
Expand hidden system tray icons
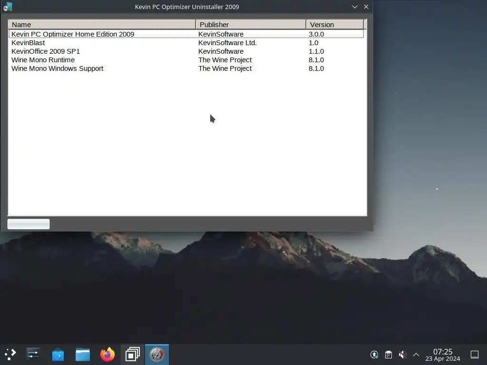pos(416,355)
